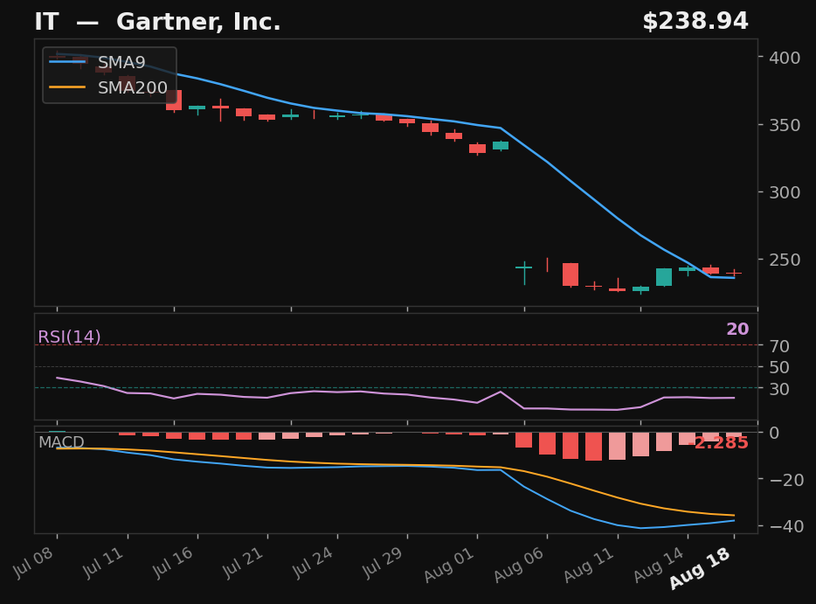Click the orange SMA200 legend line swatch
This screenshot has width=816, height=604.
point(67,87)
